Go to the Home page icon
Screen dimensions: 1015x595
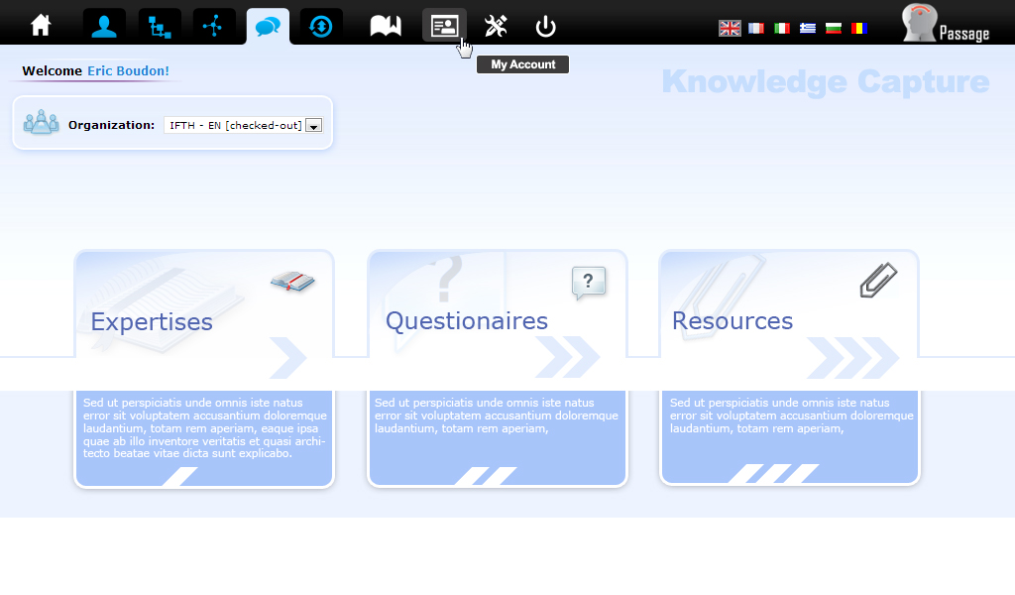41,26
